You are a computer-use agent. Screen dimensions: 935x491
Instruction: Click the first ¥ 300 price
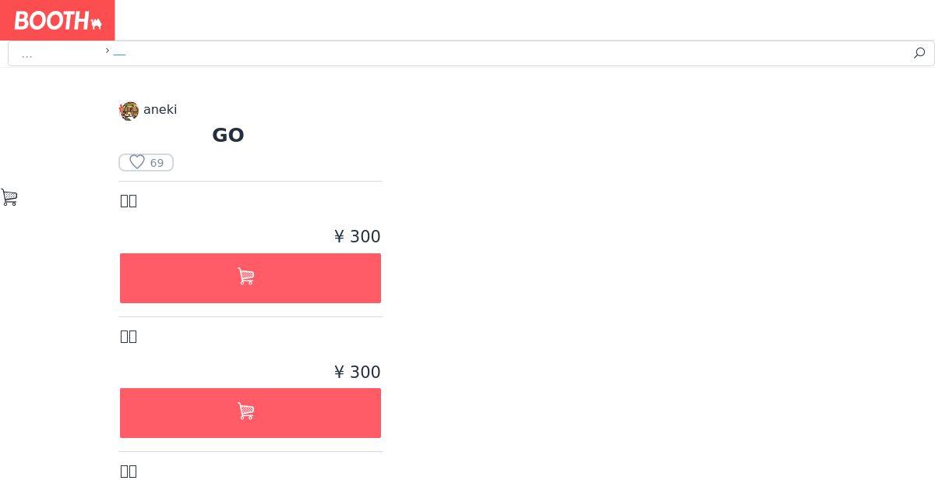[x=357, y=236]
